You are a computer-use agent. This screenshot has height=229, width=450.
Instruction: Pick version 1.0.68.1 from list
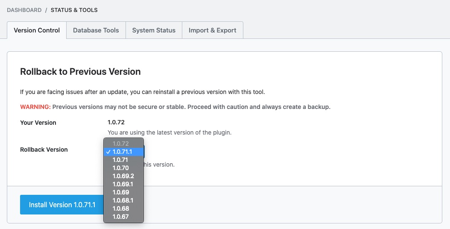point(124,200)
